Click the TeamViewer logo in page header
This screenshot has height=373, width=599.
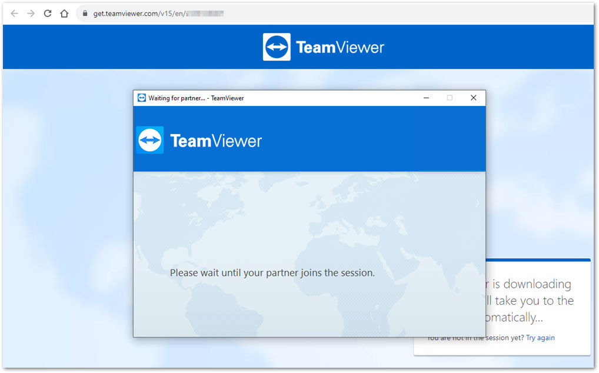pos(277,47)
